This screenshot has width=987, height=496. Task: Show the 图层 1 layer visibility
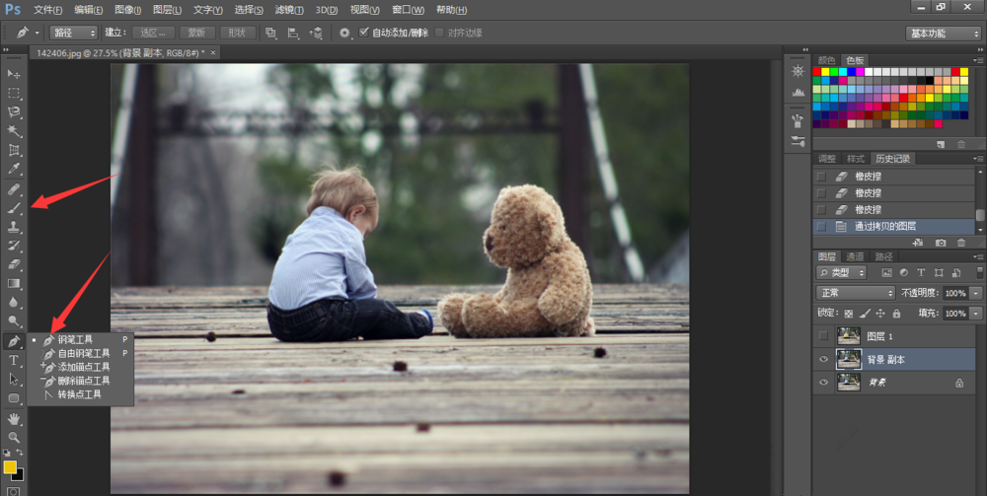823,336
